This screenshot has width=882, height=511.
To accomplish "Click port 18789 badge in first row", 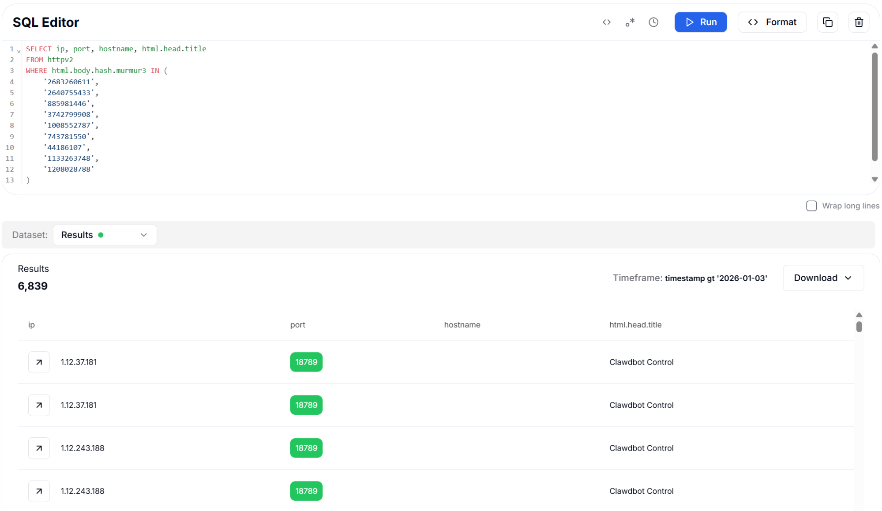I will pyautogui.click(x=306, y=362).
